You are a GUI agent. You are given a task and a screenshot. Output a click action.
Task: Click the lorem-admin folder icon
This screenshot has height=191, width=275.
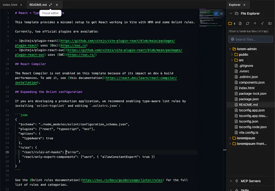[x=234, y=49]
